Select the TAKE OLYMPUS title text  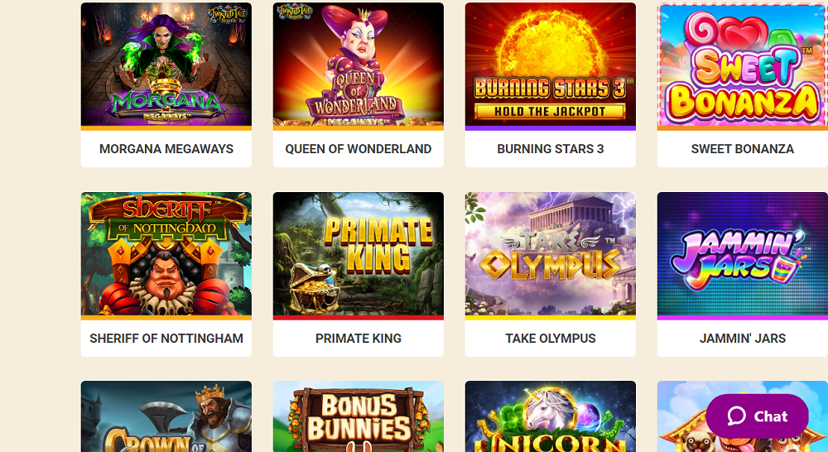pos(551,339)
